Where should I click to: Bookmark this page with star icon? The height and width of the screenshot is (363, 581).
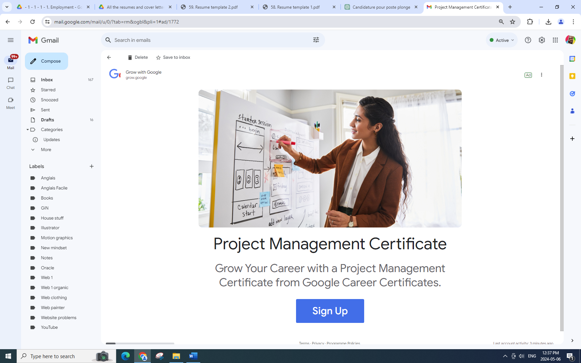coord(513,22)
